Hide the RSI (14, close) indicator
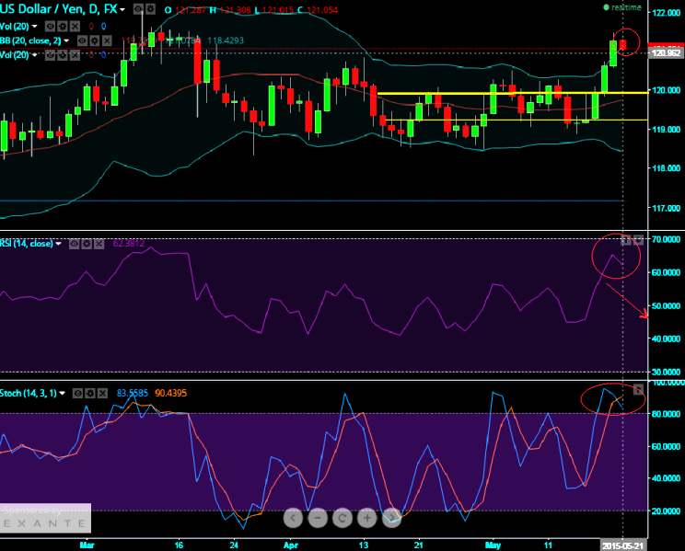 pyautogui.click(x=75, y=244)
